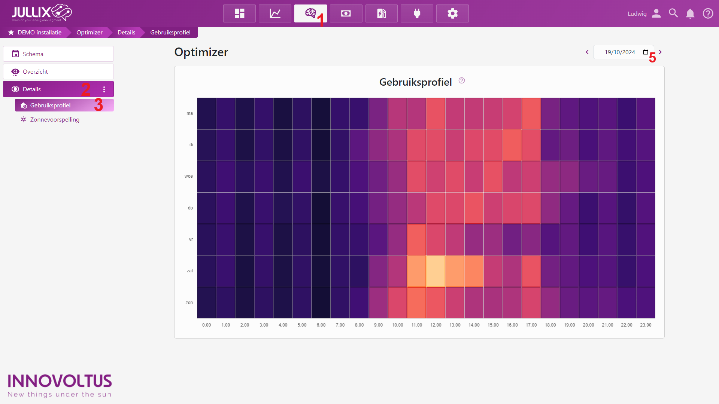Viewport: 719px width, 404px height.
Task: Click the brightest heatmap cell, zat 12:00
Action: [x=436, y=271]
